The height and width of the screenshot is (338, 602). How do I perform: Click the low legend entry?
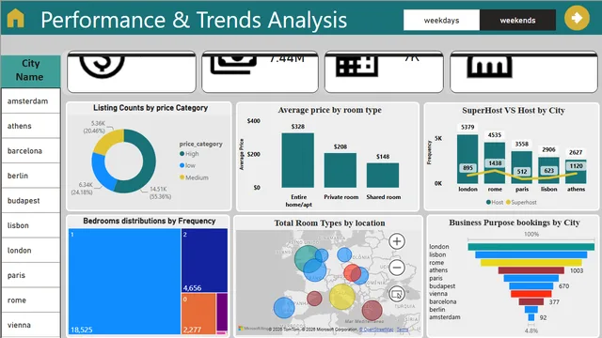[x=188, y=165]
